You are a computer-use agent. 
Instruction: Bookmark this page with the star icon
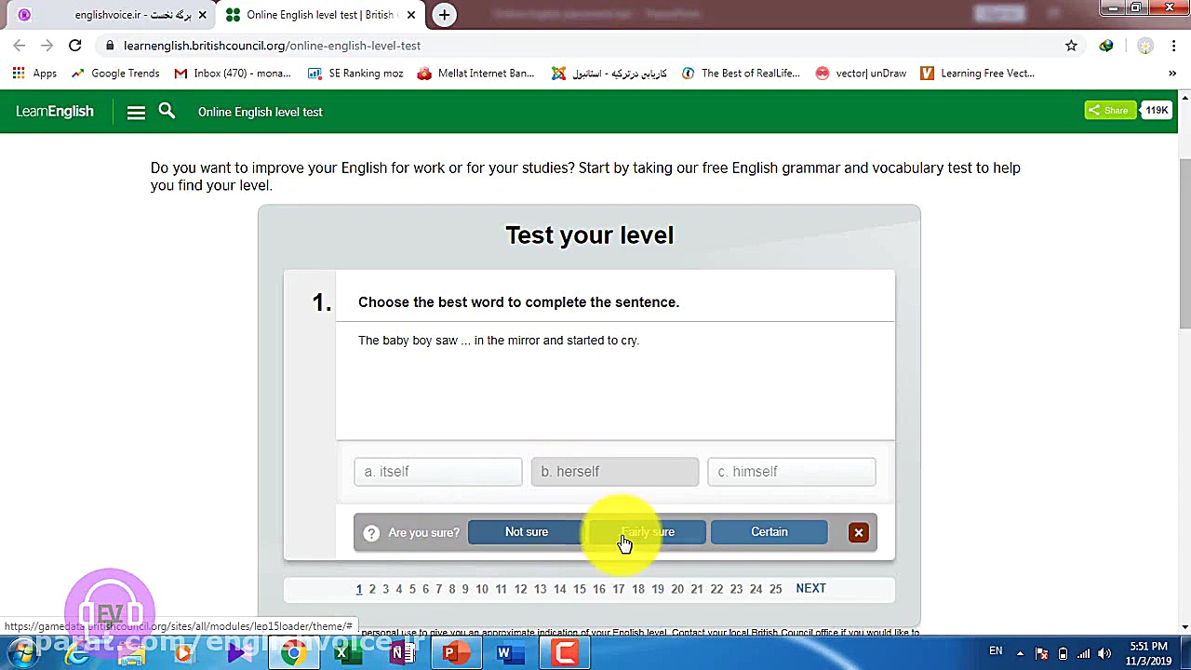coord(1071,46)
